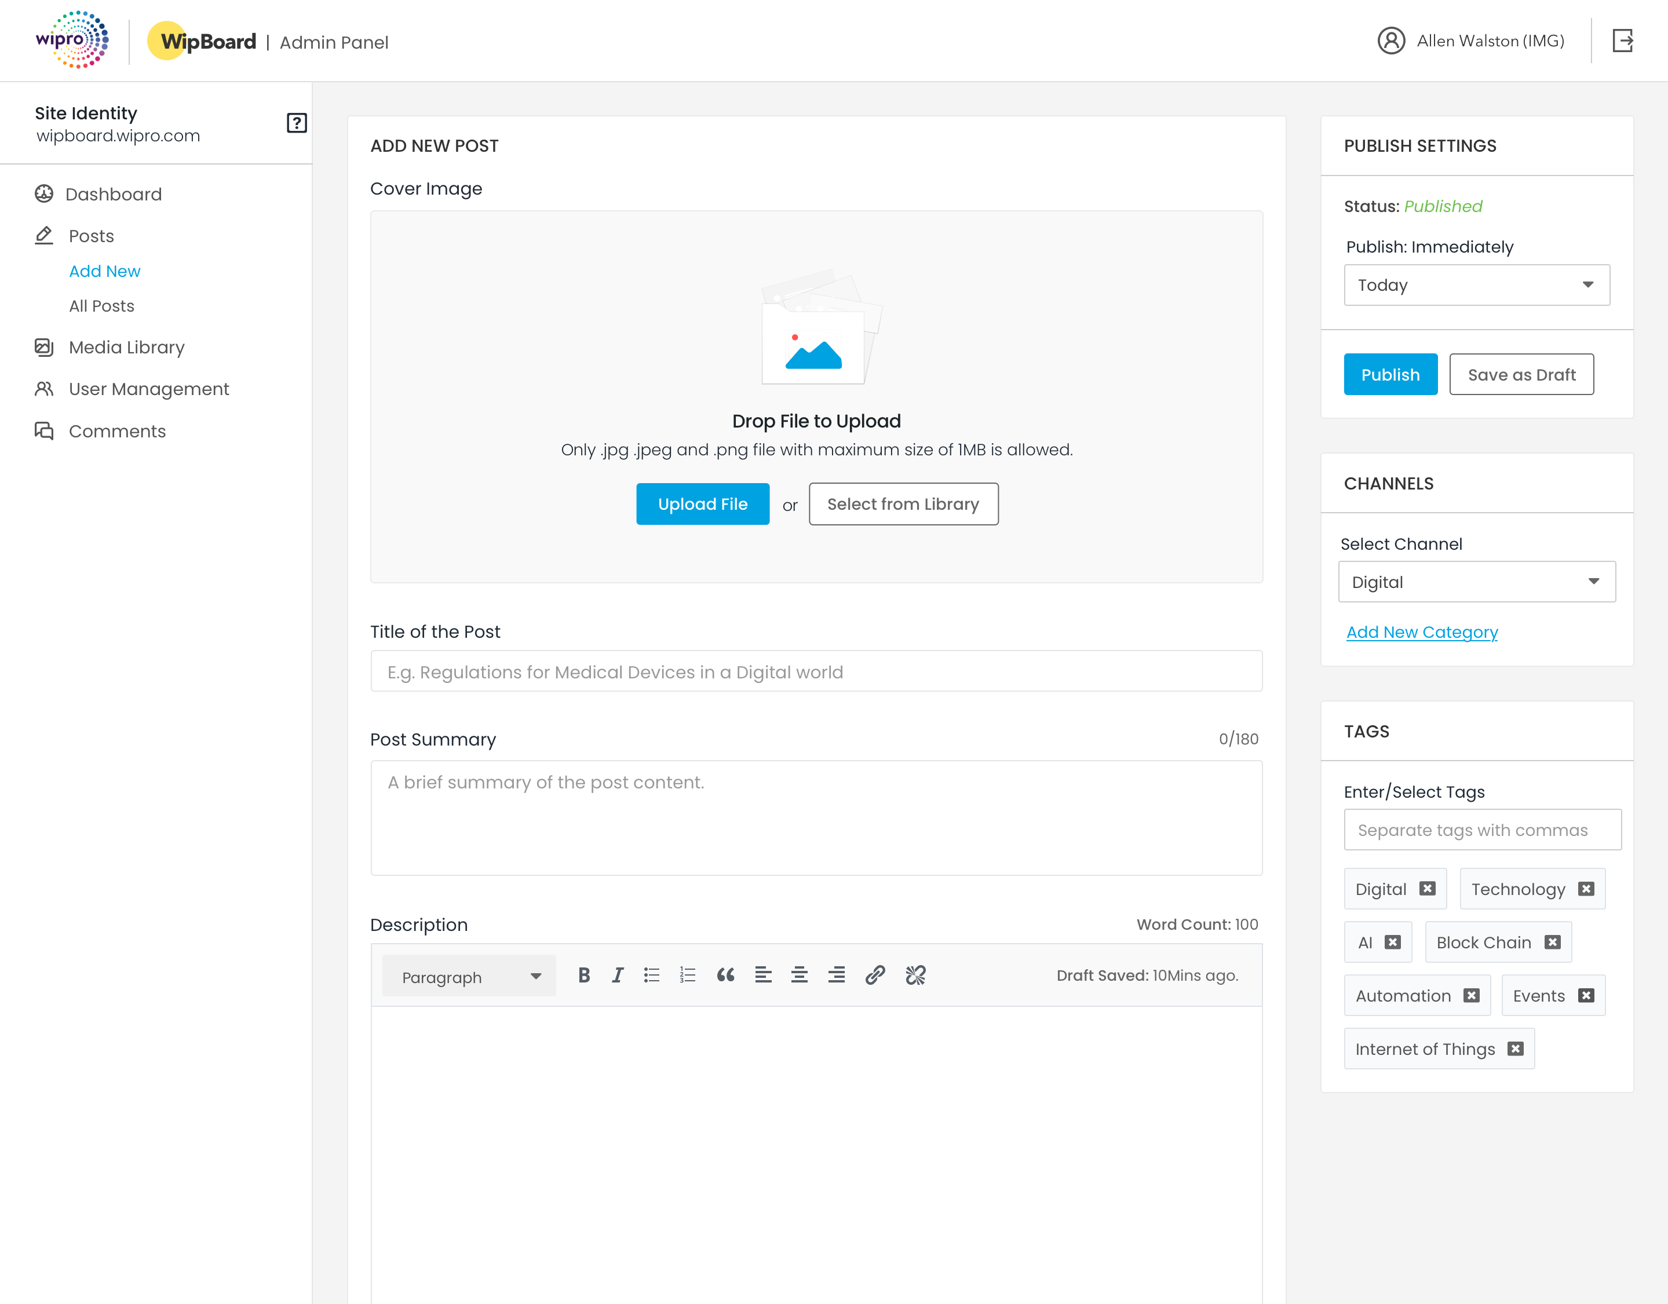Image resolution: width=1668 pixels, height=1304 pixels.
Task: Remove link using unlink icon
Action: click(915, 975)
